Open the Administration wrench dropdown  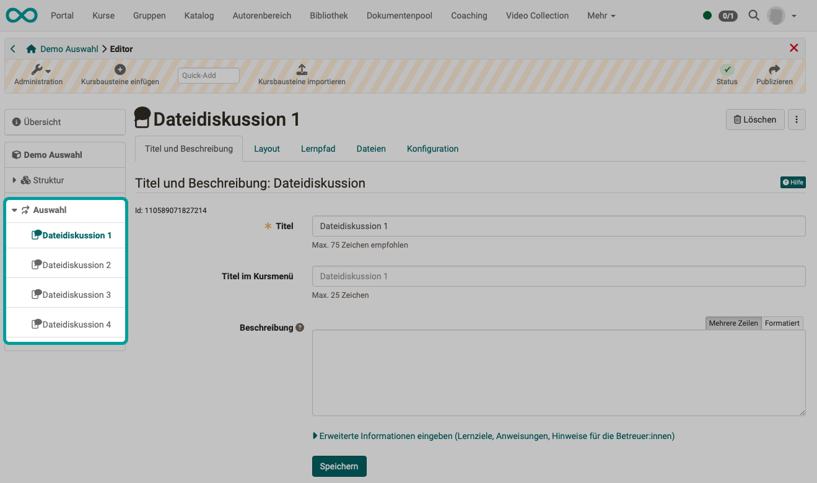38,69
